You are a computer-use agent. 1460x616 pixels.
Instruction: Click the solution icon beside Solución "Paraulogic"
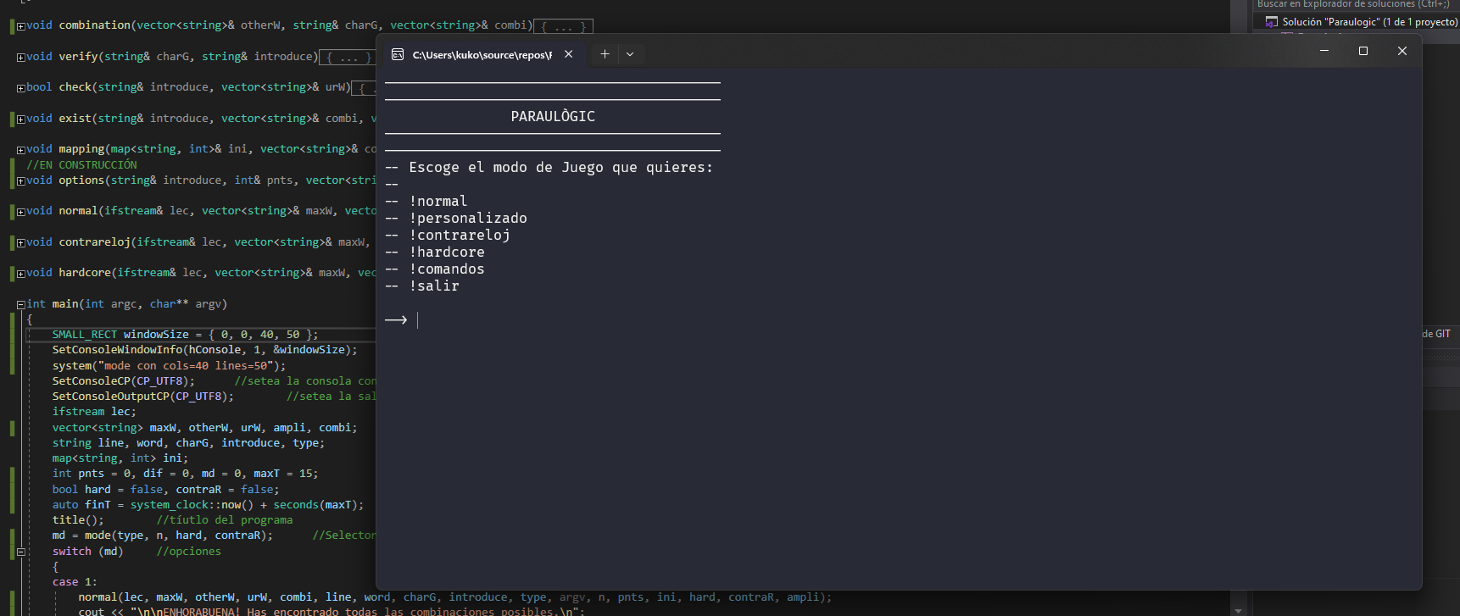[x=1272, y=22]
